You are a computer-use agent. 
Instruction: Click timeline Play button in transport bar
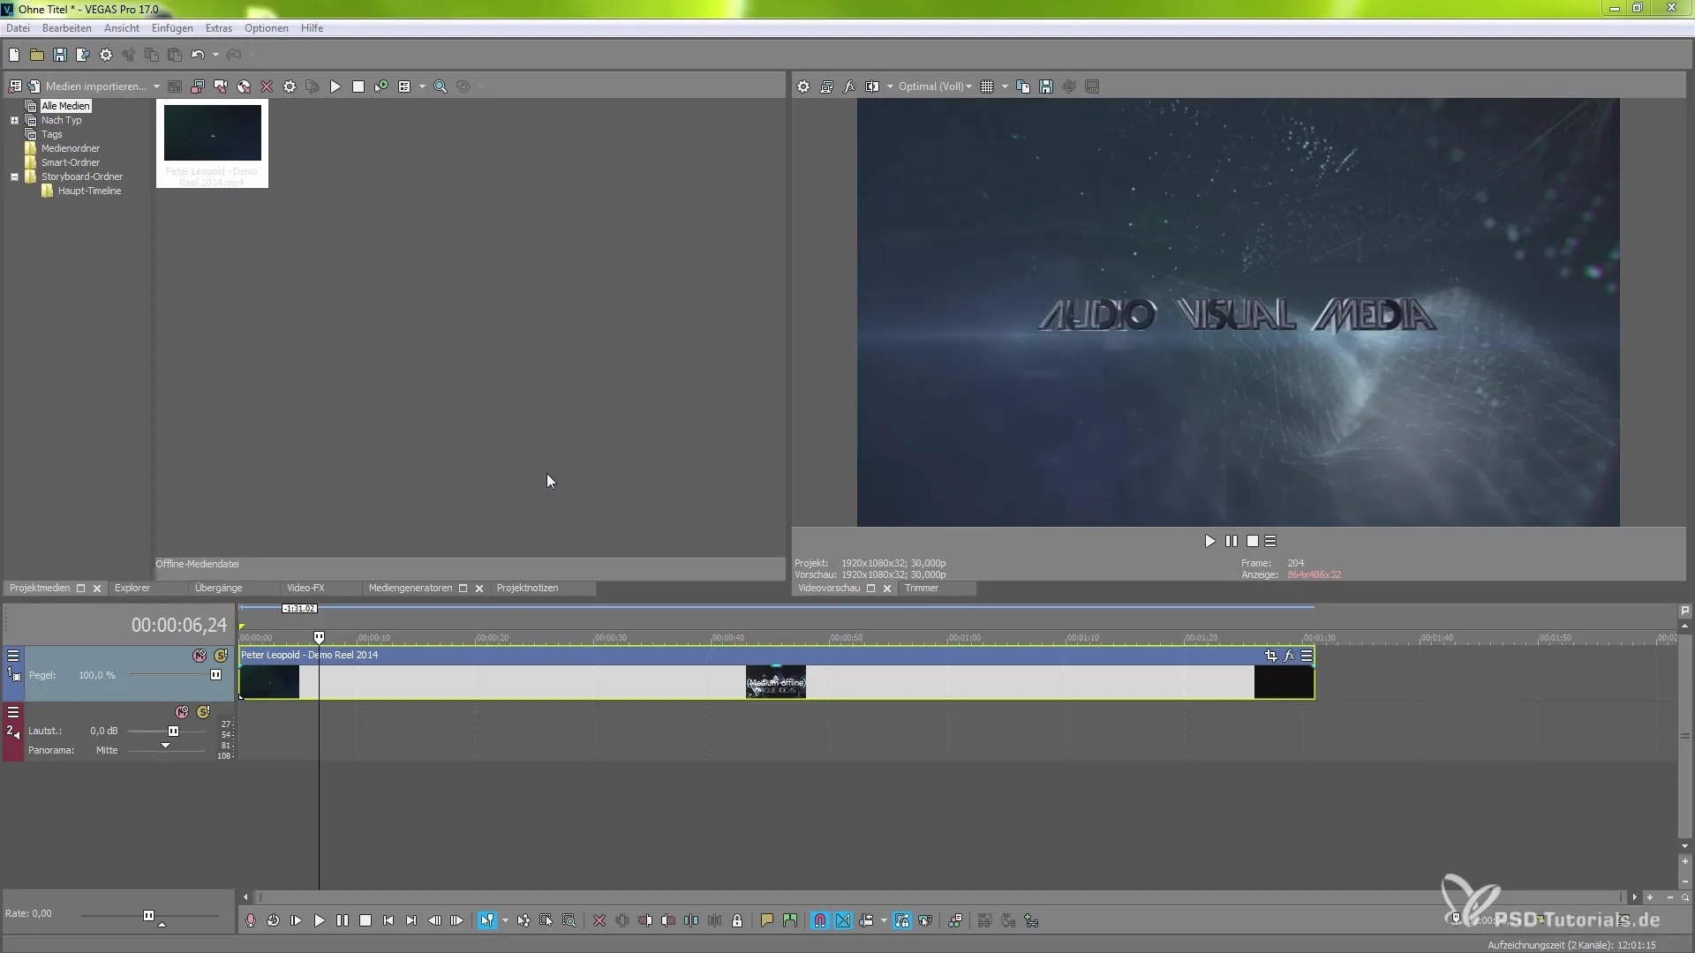click(x=320, y=920)
